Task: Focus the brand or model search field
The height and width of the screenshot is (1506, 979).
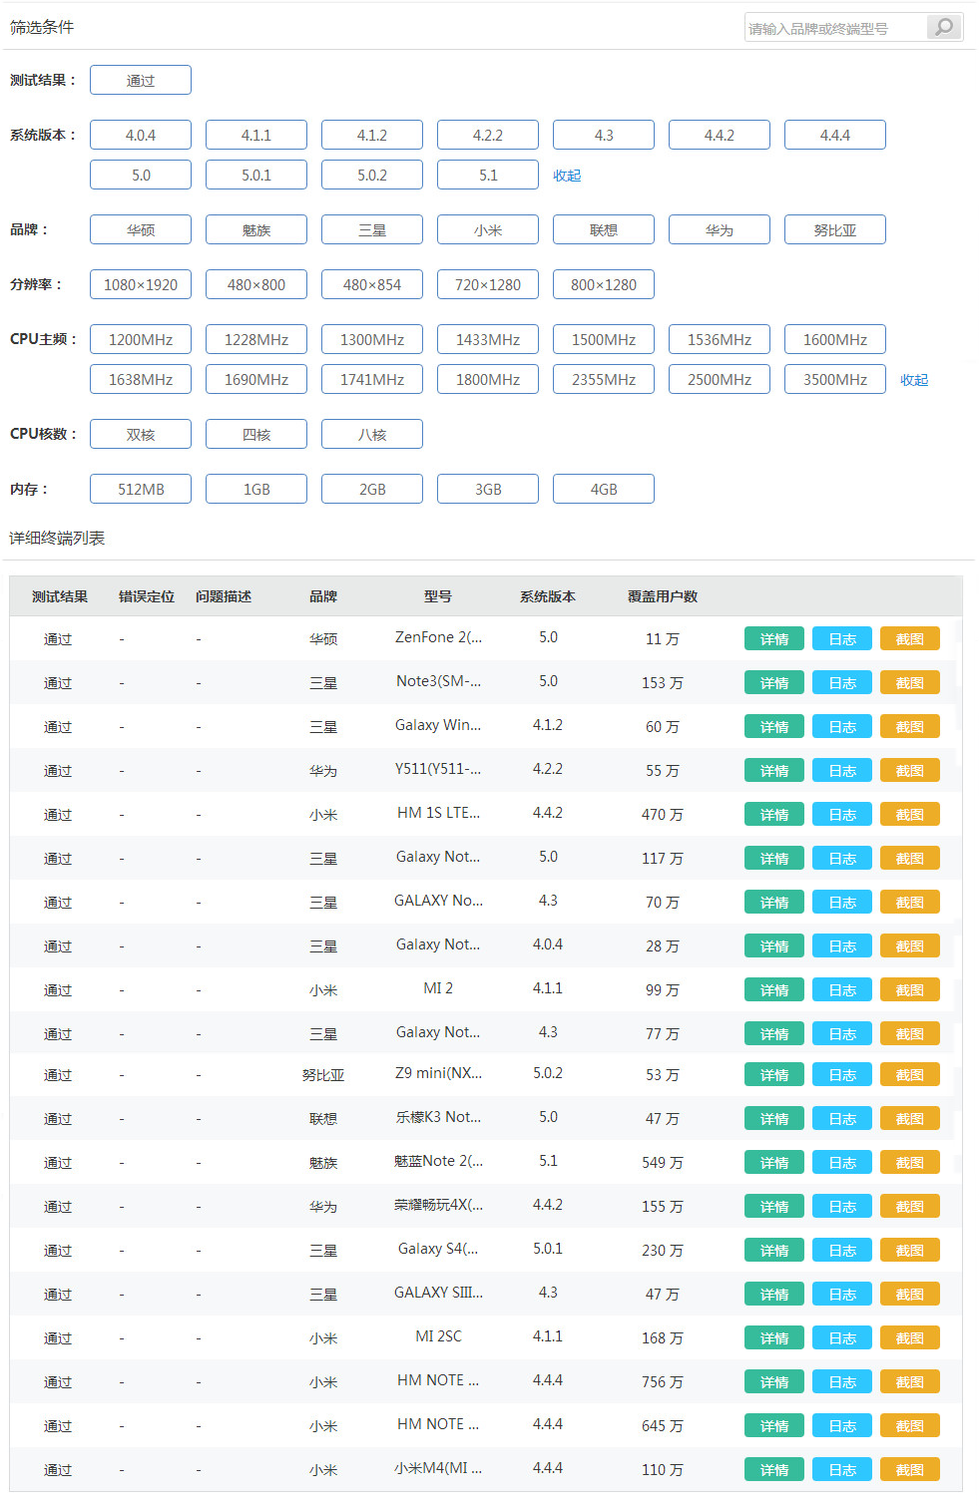Action: [x=836, y=28]
